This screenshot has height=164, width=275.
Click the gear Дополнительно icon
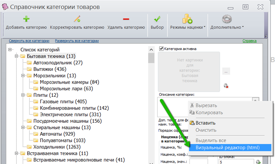pyautogui.click(x=227, y=19)
